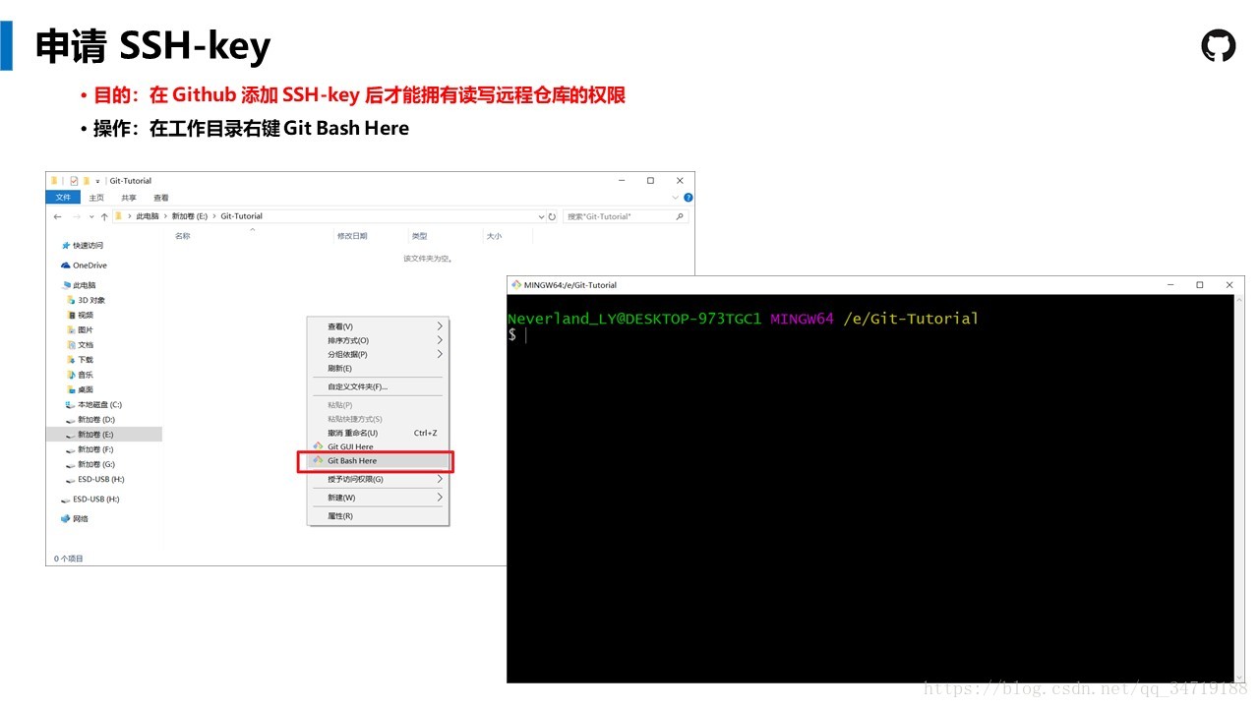
Task: Open 桌面 folder in the sidebar
Action: [86, 389]
